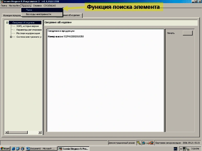The height and width of the screenshot is (151, 202).
Task: Open Internet Explorer from quick launch
Action: click(x=13, y=149)
